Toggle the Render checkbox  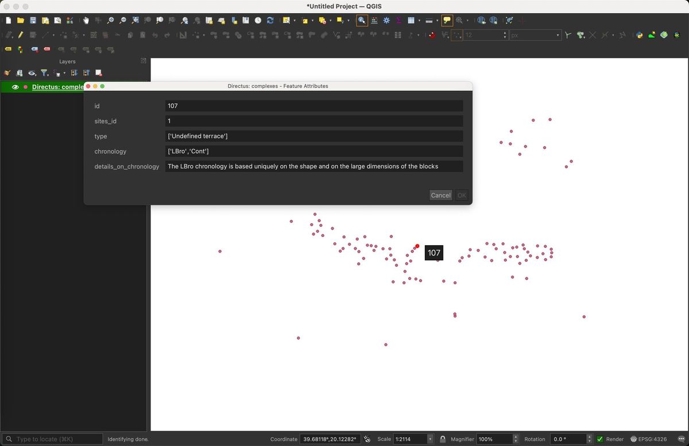tap(600, 439)
